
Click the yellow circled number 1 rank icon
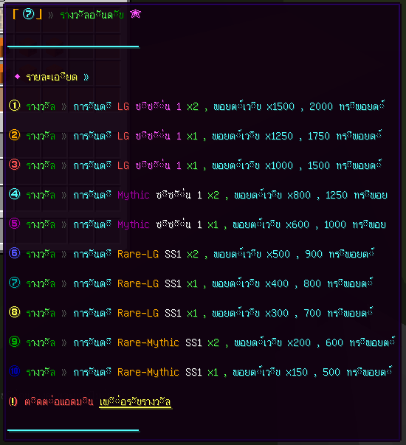(x=15, y=106)
